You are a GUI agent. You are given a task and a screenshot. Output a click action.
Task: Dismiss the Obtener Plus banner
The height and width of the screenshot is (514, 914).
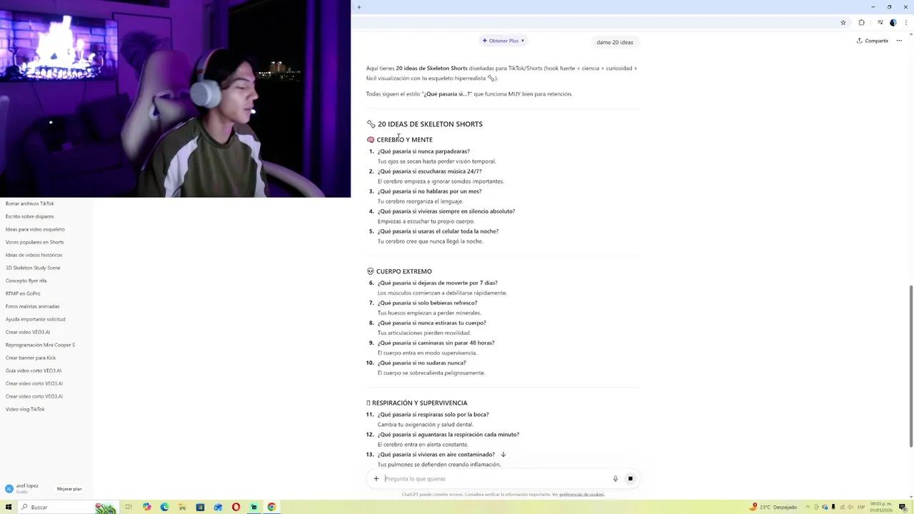coord(523,41)
